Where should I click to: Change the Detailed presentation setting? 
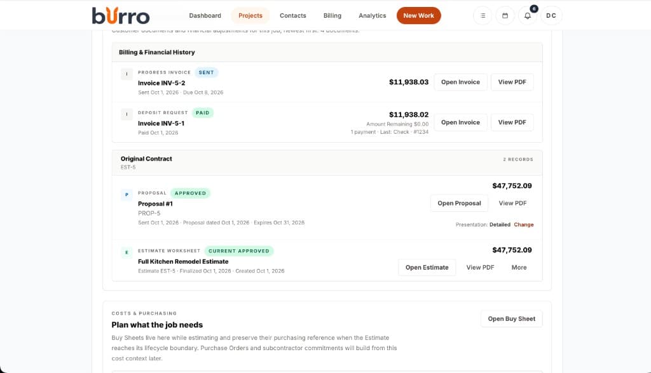tap(524, 225)
